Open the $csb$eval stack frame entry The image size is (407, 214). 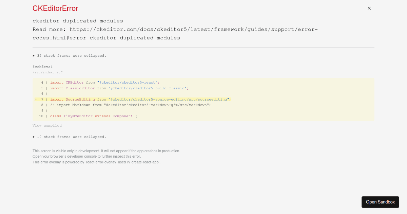point(42,67)
